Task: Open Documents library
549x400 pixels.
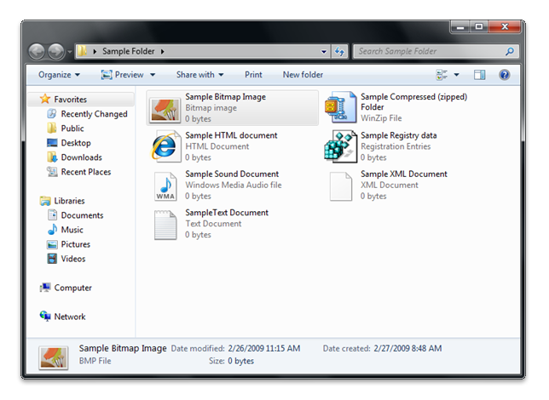Action: pyautogui.click(x=83, y=215)
